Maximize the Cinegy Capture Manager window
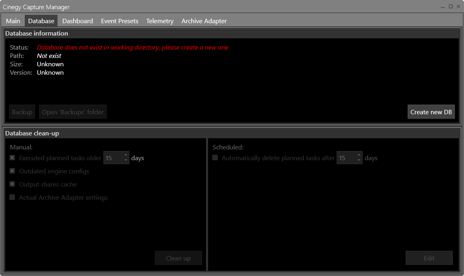 click(451, 6)
